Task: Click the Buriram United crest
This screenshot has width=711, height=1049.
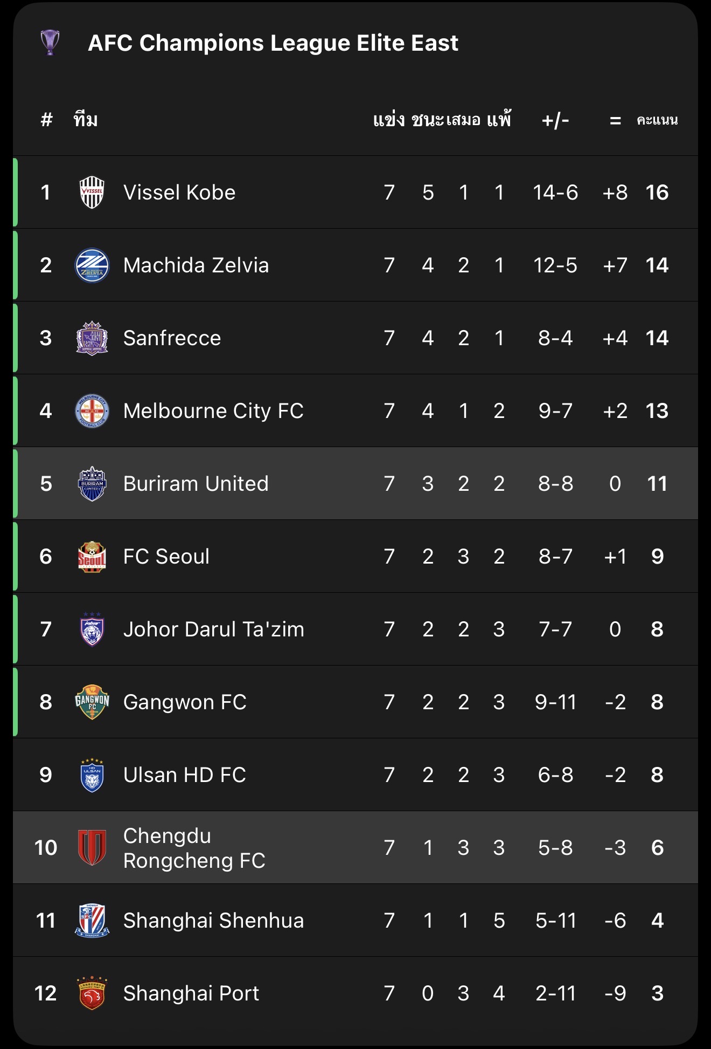Action: tap(92, 484)
